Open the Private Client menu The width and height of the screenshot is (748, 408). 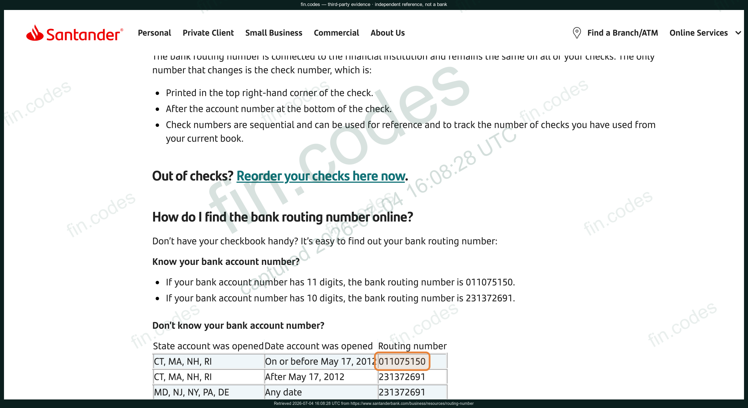[208, 33]
